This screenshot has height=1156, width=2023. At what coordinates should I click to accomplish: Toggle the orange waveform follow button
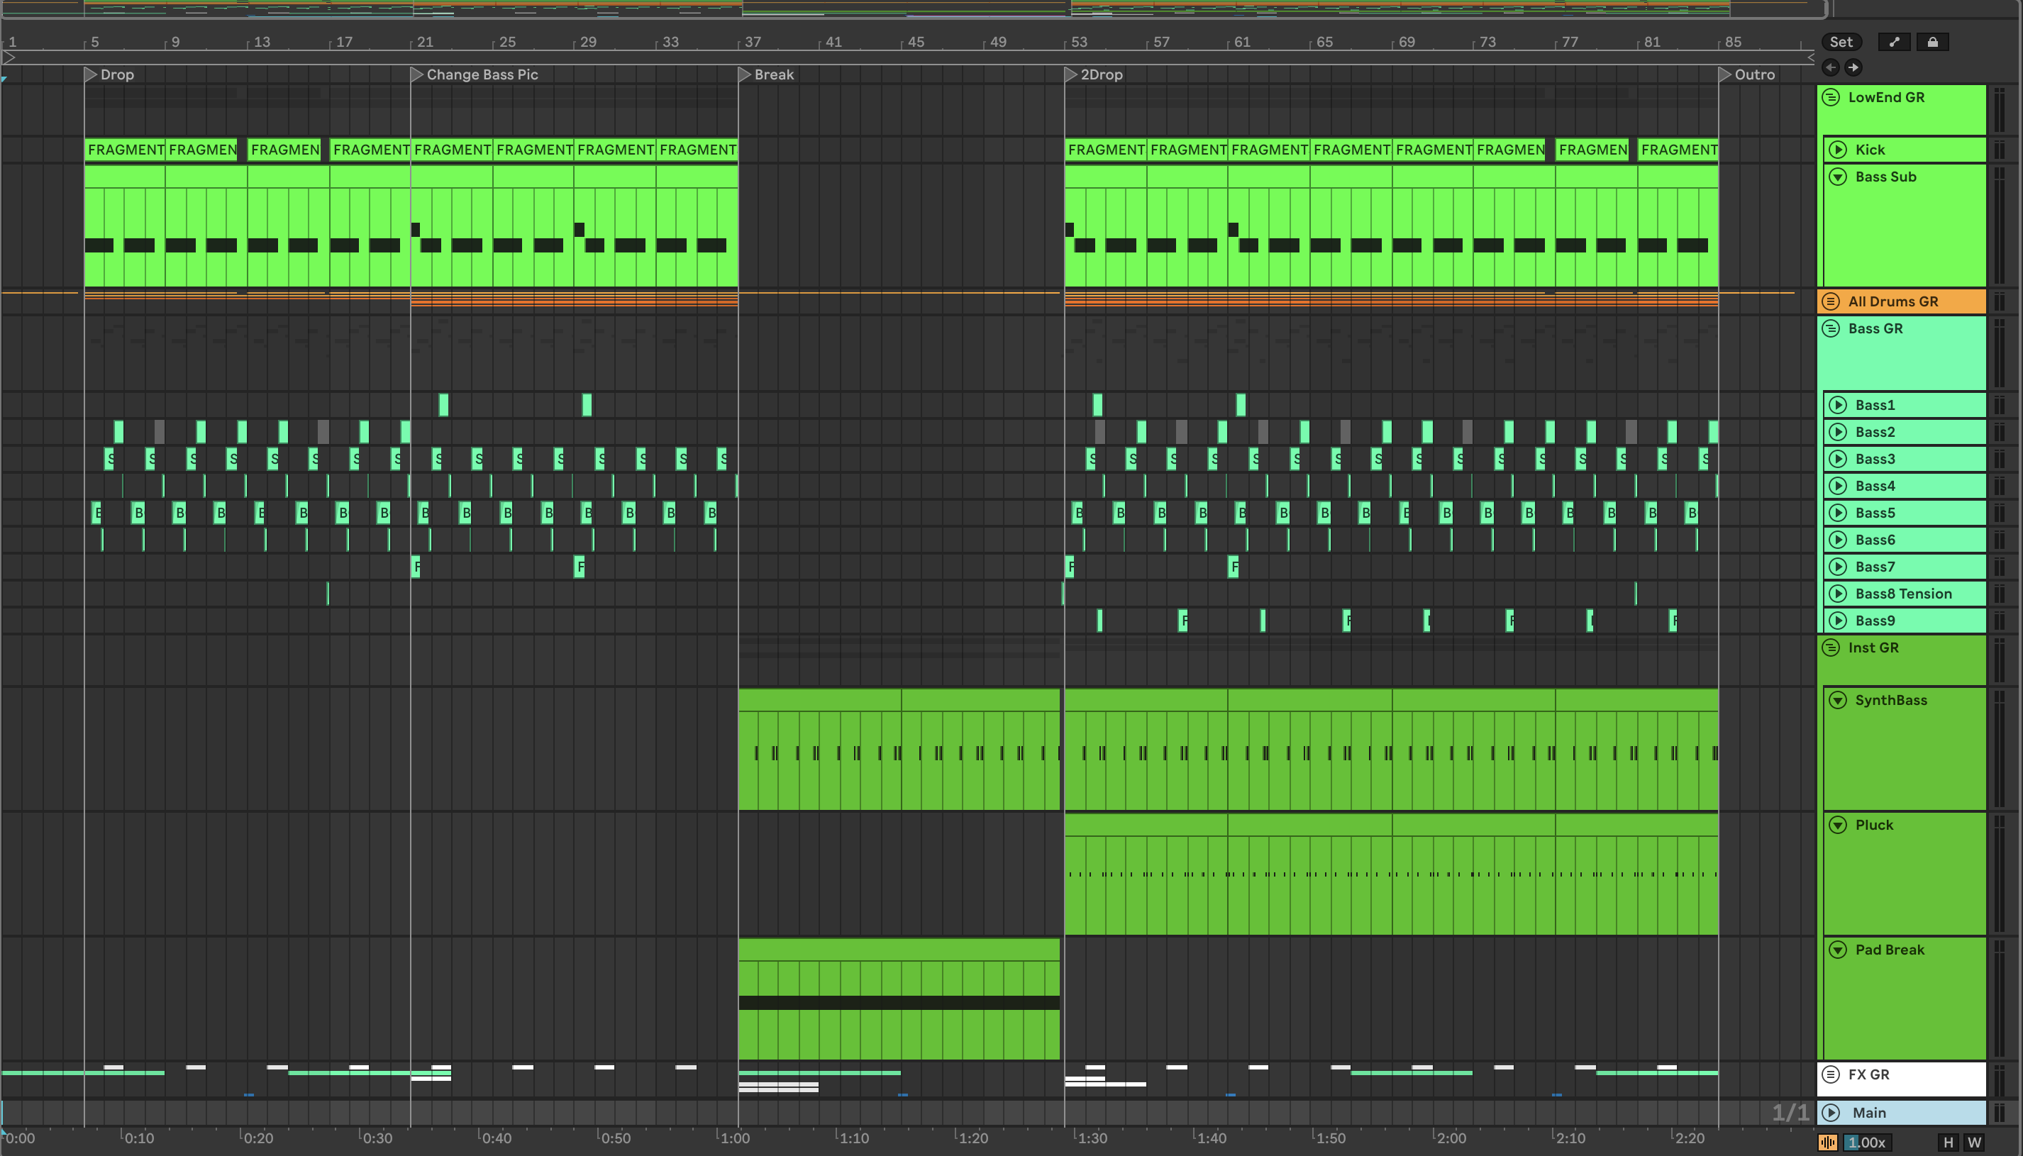[x=1828, y=1143]
